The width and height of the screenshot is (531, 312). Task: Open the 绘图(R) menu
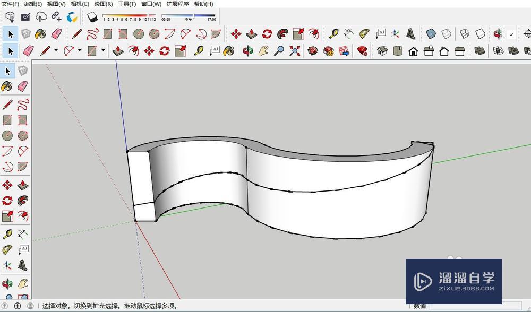(x=104, y=4)
